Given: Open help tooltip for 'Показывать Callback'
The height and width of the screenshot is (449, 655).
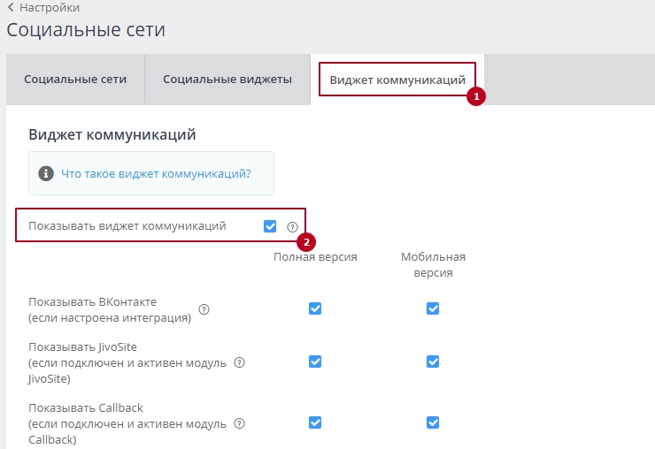Looking at the screenshot, I should pyautogui.click(x=239, y=424).
